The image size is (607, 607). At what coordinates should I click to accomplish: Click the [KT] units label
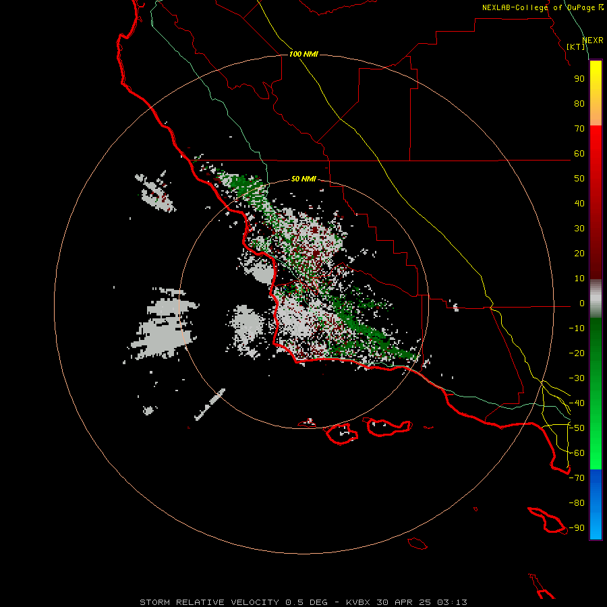[576, 47]
